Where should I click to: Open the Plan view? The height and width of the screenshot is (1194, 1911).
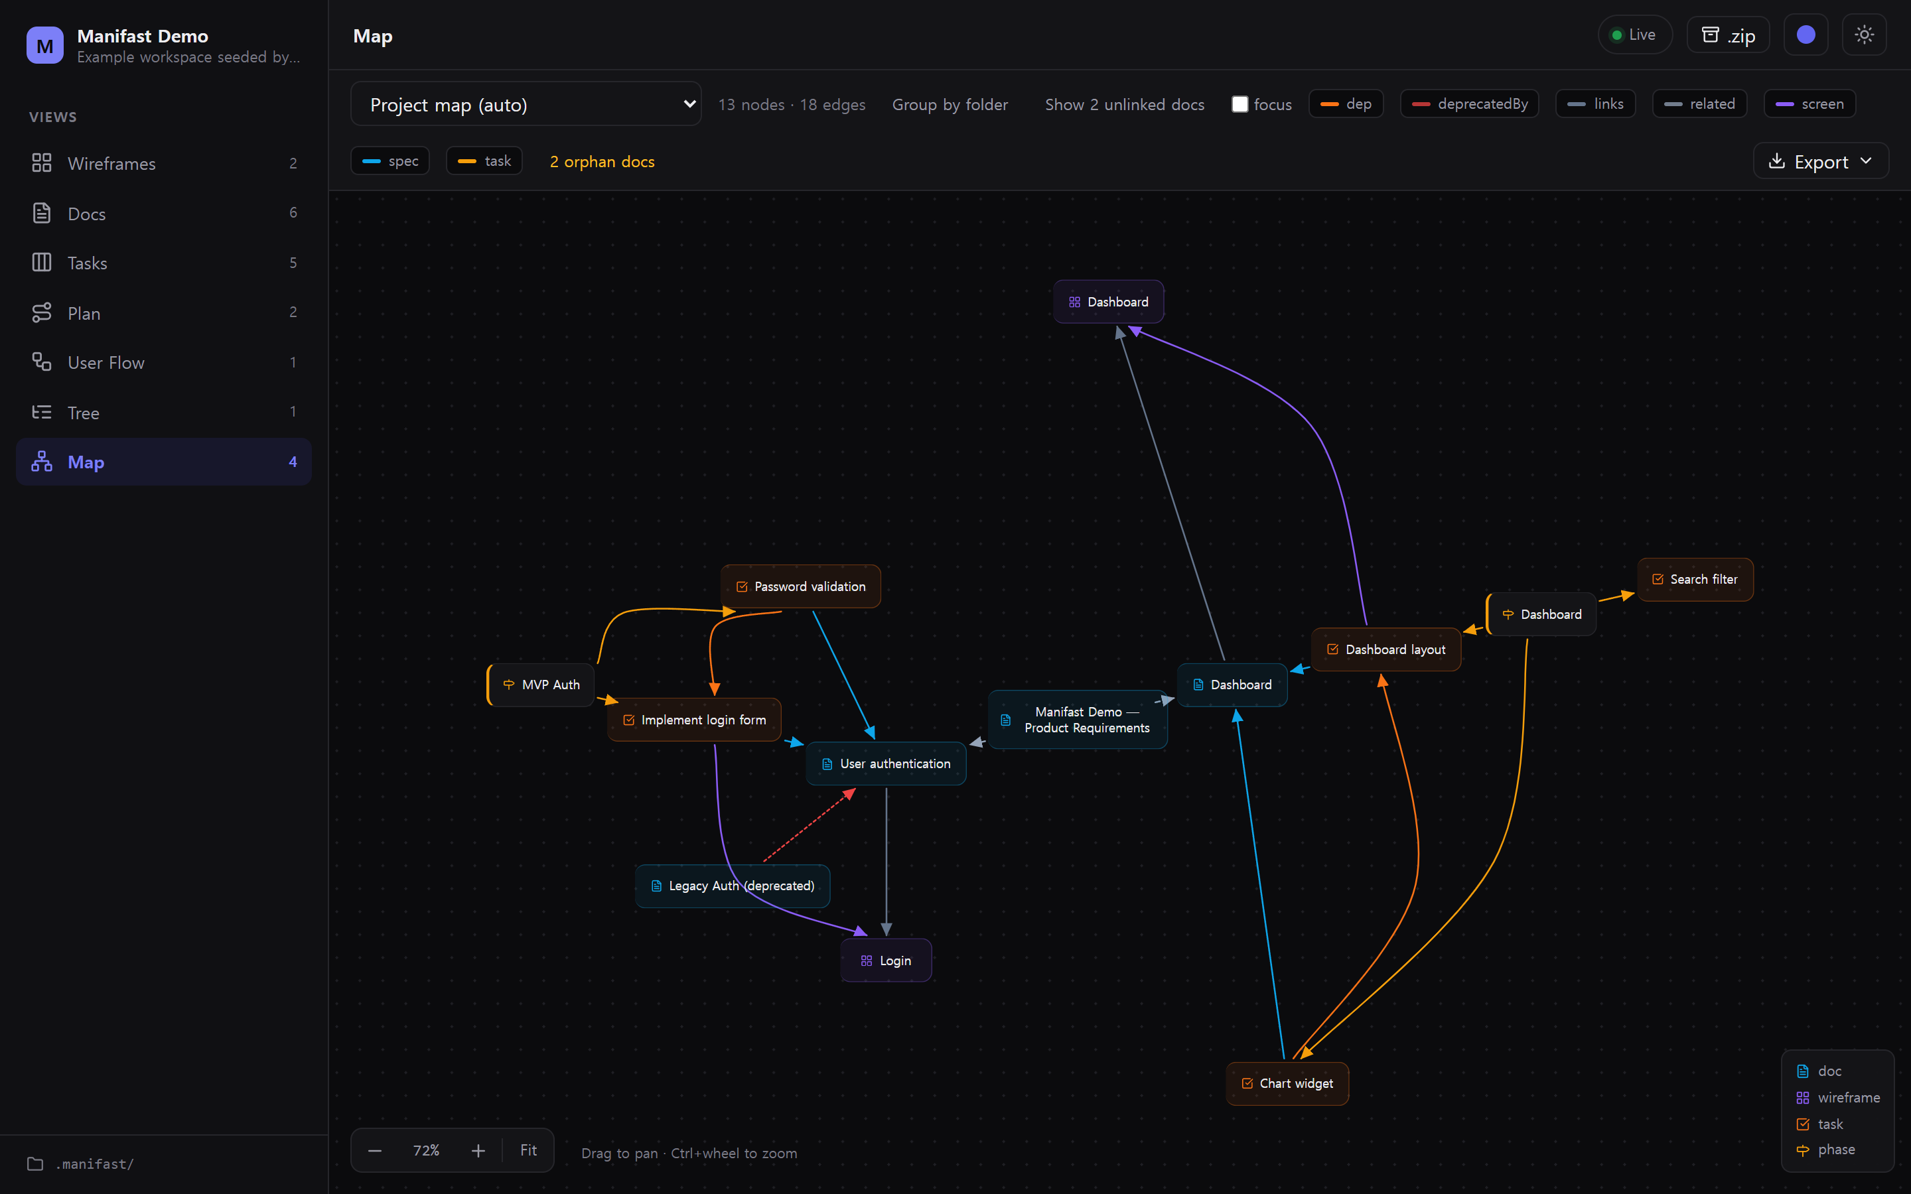[x=163, y=312]
